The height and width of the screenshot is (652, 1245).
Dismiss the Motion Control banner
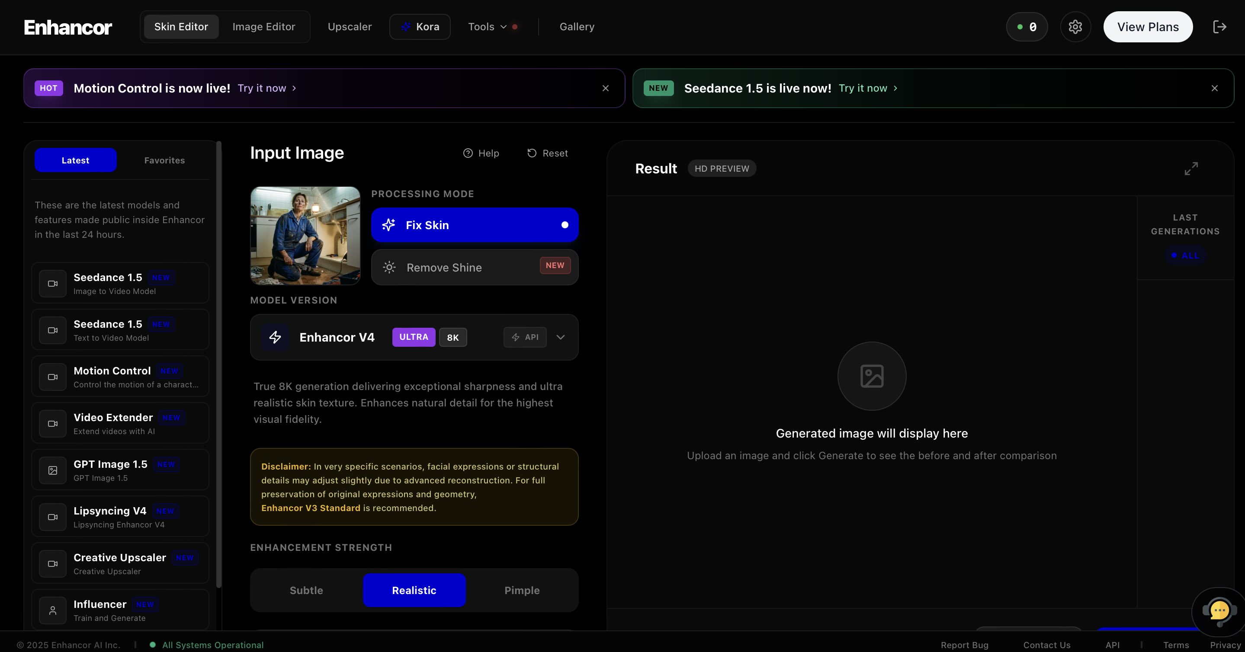pyautogui.click(x=605, y=88)
